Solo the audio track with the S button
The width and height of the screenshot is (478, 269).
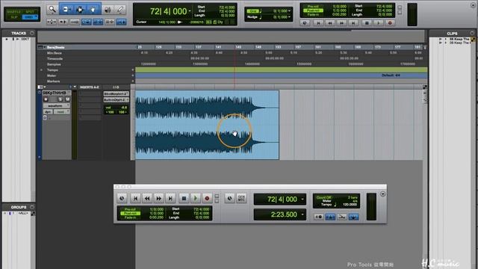(60, 99)
